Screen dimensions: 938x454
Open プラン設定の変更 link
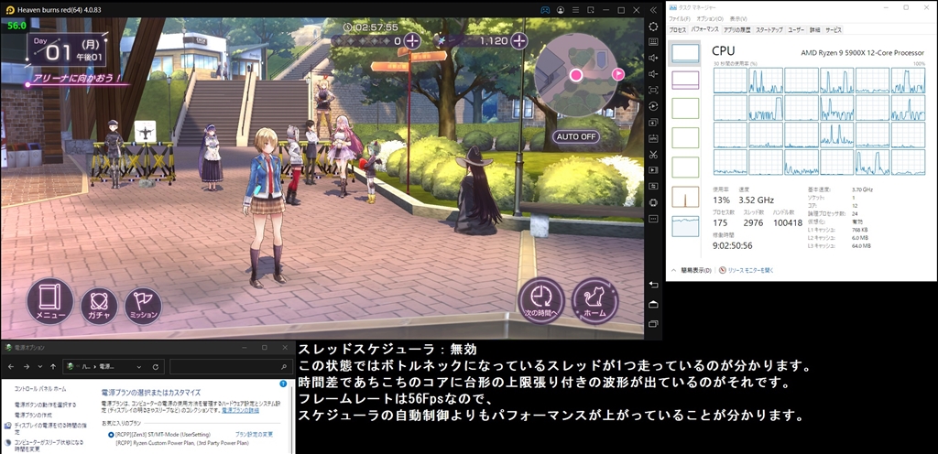254,434
